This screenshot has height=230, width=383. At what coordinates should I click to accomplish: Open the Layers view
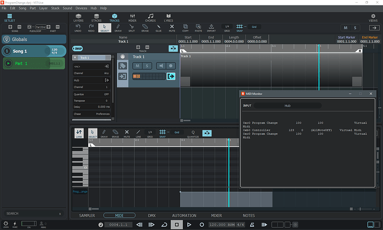click(78, 17)
